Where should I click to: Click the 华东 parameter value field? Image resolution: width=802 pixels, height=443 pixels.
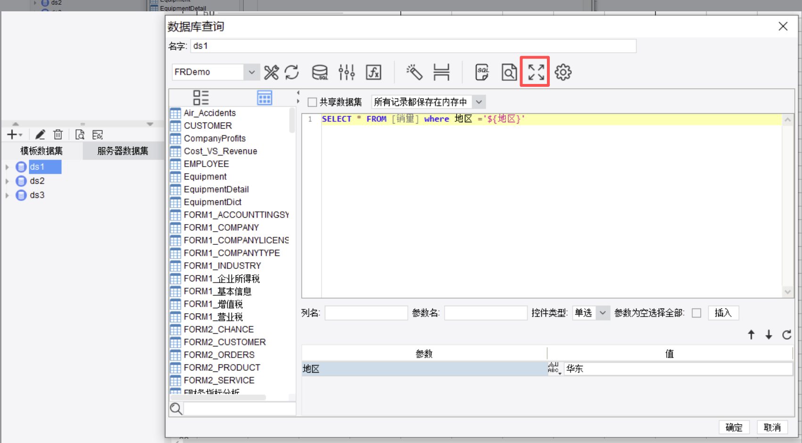tap(678, 368)
